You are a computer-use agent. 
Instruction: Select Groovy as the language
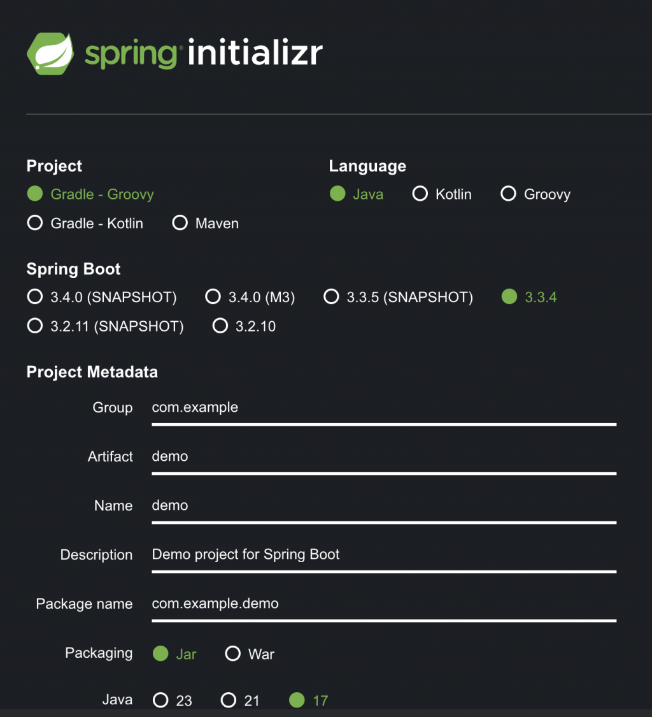pyautogui.click(x=508, y=194)
